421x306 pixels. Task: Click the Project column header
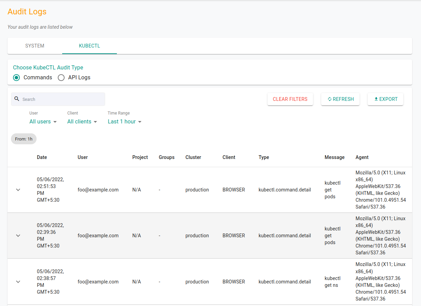140,157
